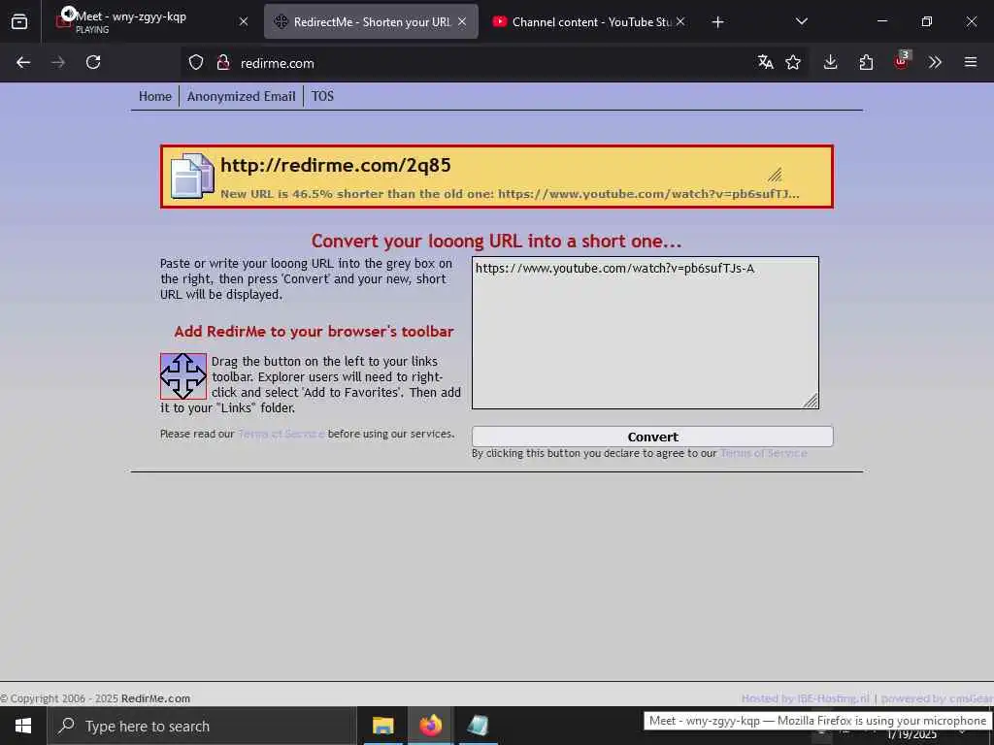The width and height of the screenshot is (994, 745).
Task: Open the tracking protection shield icon
Action: tap(196, 62)
